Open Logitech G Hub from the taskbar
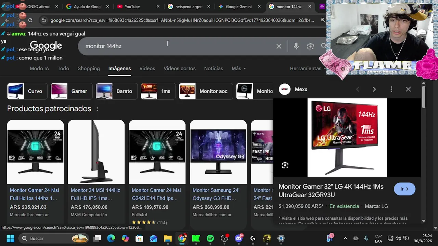Screen dimensions: 438x246 click(x=253, y=238)
